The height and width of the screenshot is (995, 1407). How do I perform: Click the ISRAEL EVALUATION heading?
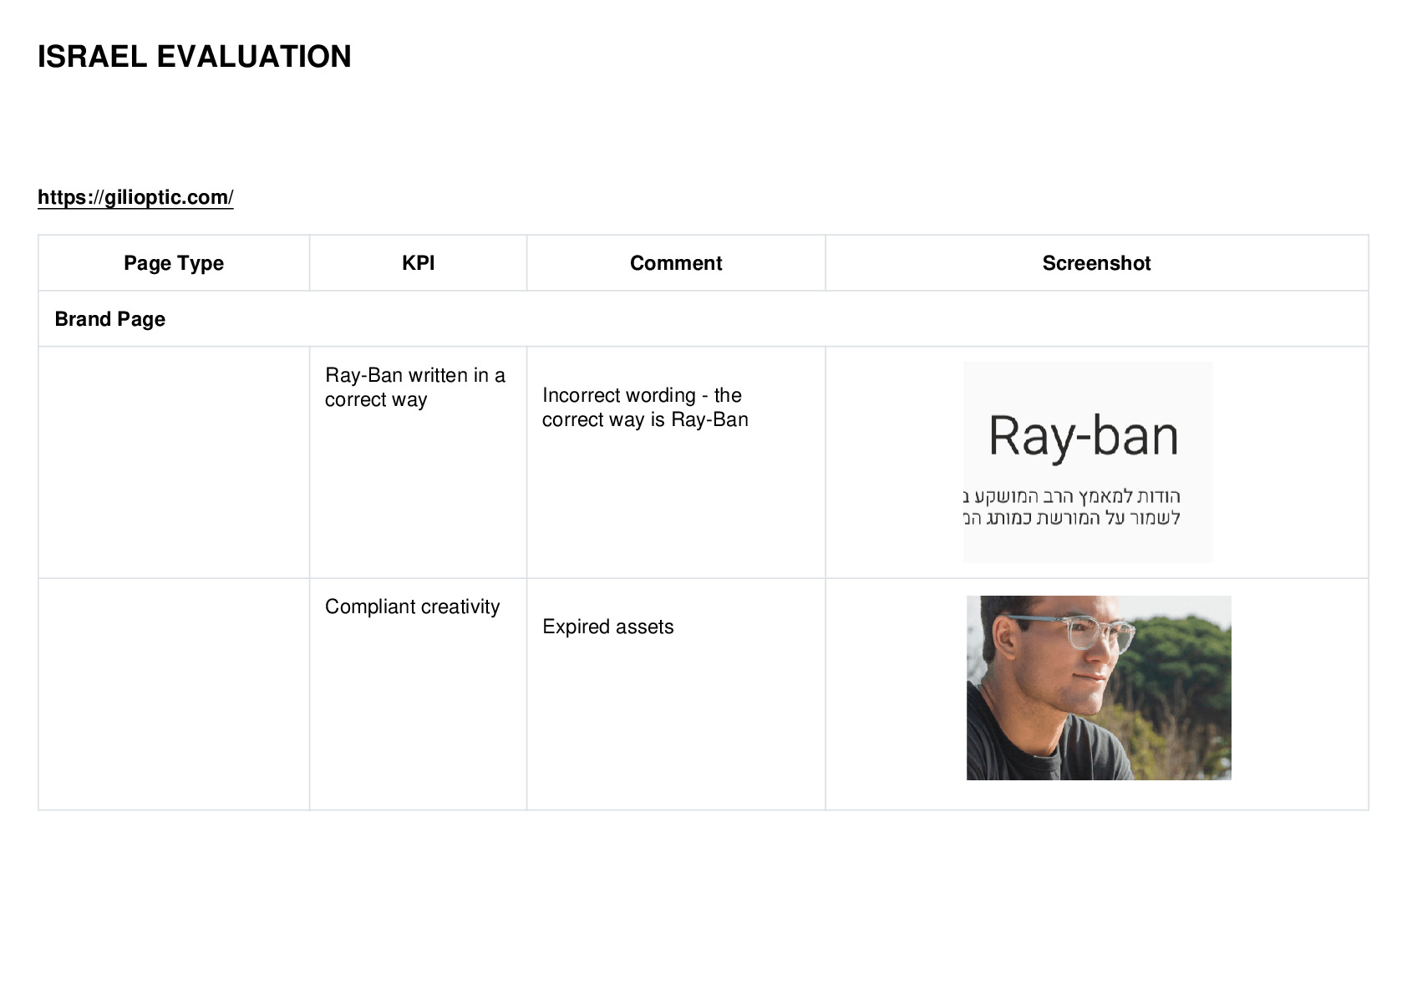pyautogui.click(x=195, y=57)
